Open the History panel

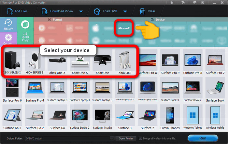8,25
